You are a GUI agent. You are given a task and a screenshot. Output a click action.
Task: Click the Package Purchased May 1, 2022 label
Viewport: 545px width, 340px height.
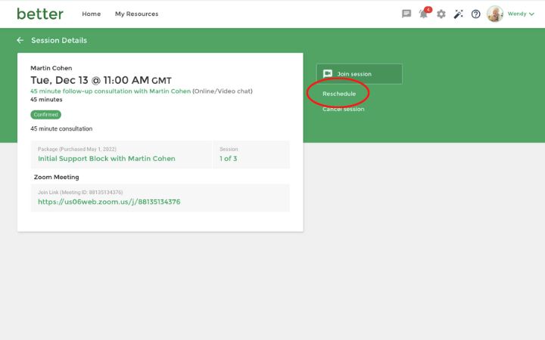point(77,149)
